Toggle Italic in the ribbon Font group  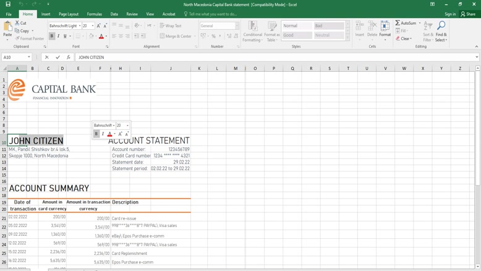(59, 37)
